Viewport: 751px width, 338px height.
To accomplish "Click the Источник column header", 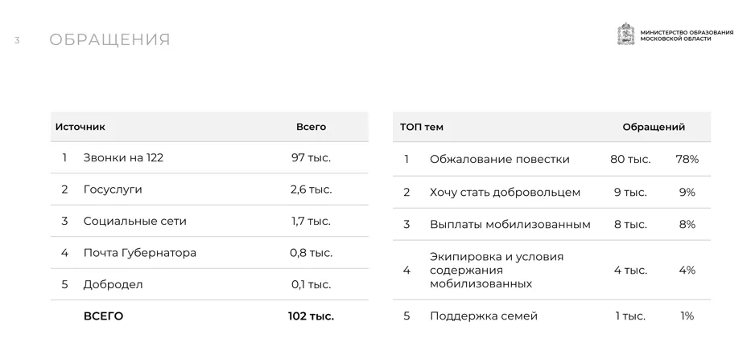I will [x=80, y=127].
